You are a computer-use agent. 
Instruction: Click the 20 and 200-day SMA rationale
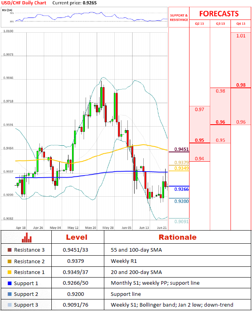(x=136, y=272)
